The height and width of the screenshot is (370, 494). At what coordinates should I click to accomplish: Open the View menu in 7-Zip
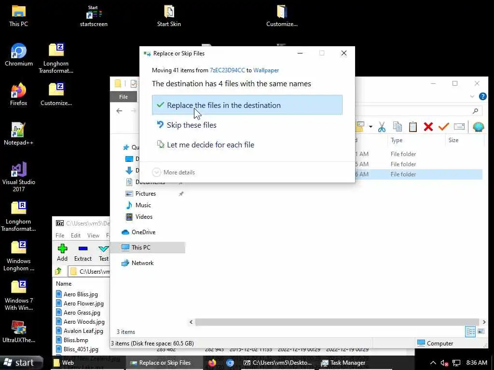93,235
